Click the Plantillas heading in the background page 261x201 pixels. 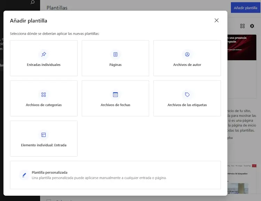click(57, 8)
